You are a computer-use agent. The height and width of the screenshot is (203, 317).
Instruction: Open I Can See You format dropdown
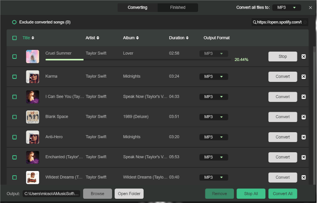[x=214, y=97]
